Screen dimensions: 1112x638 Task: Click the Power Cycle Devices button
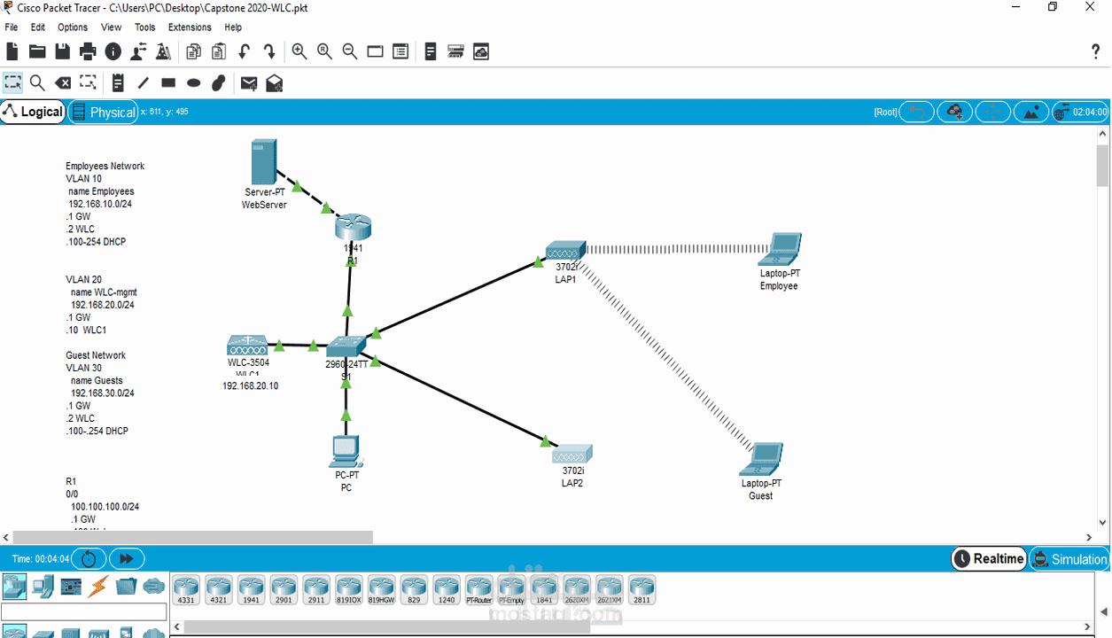coord(89,558)
